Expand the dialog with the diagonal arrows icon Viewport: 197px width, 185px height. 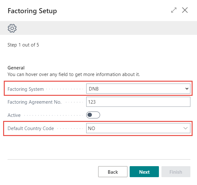point(174,10)
